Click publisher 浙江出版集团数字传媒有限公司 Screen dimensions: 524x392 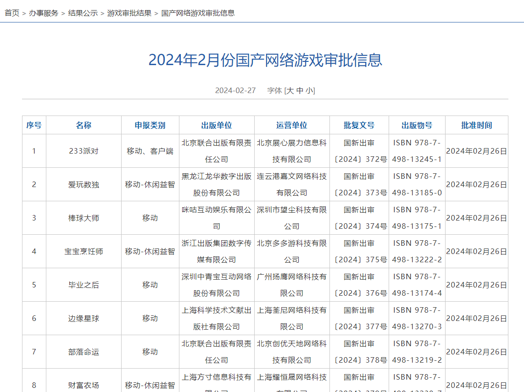pyautogui.click(x=217, y=251)
